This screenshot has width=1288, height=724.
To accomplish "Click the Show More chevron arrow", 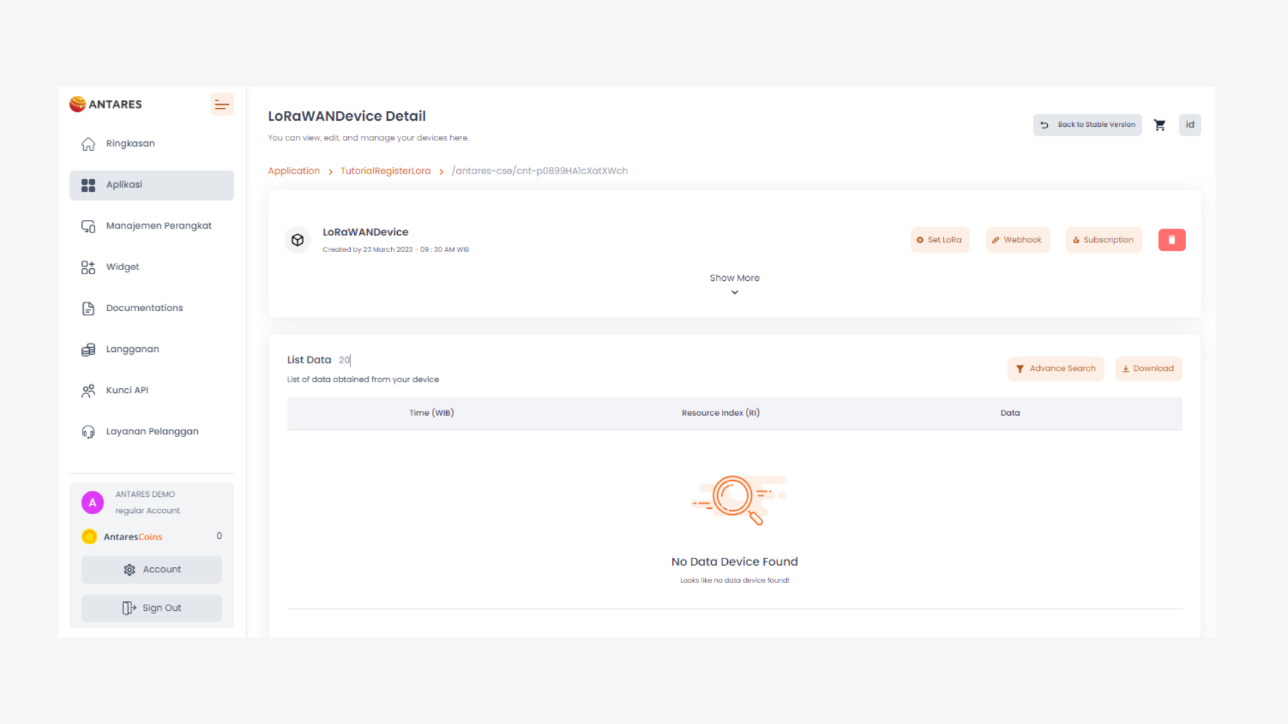I will coord(735,293).
